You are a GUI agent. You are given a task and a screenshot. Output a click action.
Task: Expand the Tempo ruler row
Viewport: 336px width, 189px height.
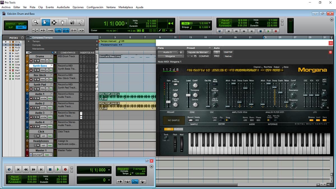(28, 41)
